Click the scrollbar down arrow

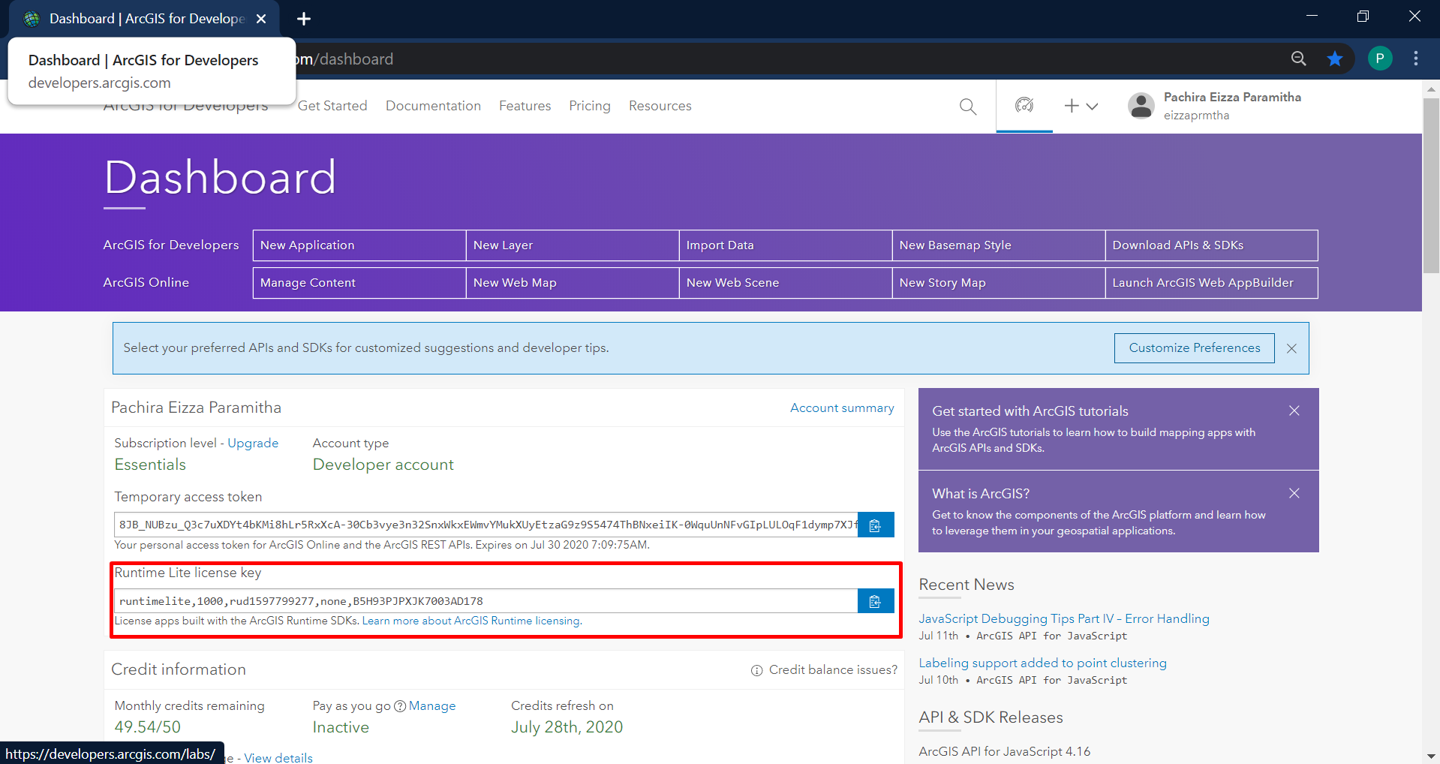[1431, 756]
